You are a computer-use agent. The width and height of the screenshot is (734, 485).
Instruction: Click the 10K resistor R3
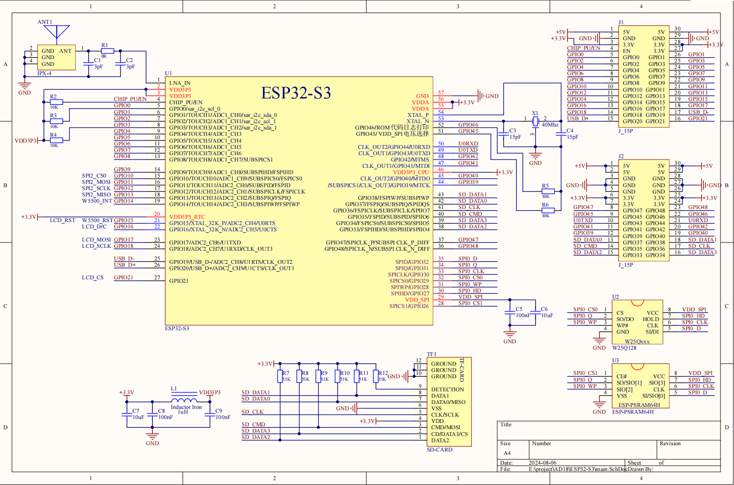56,121
